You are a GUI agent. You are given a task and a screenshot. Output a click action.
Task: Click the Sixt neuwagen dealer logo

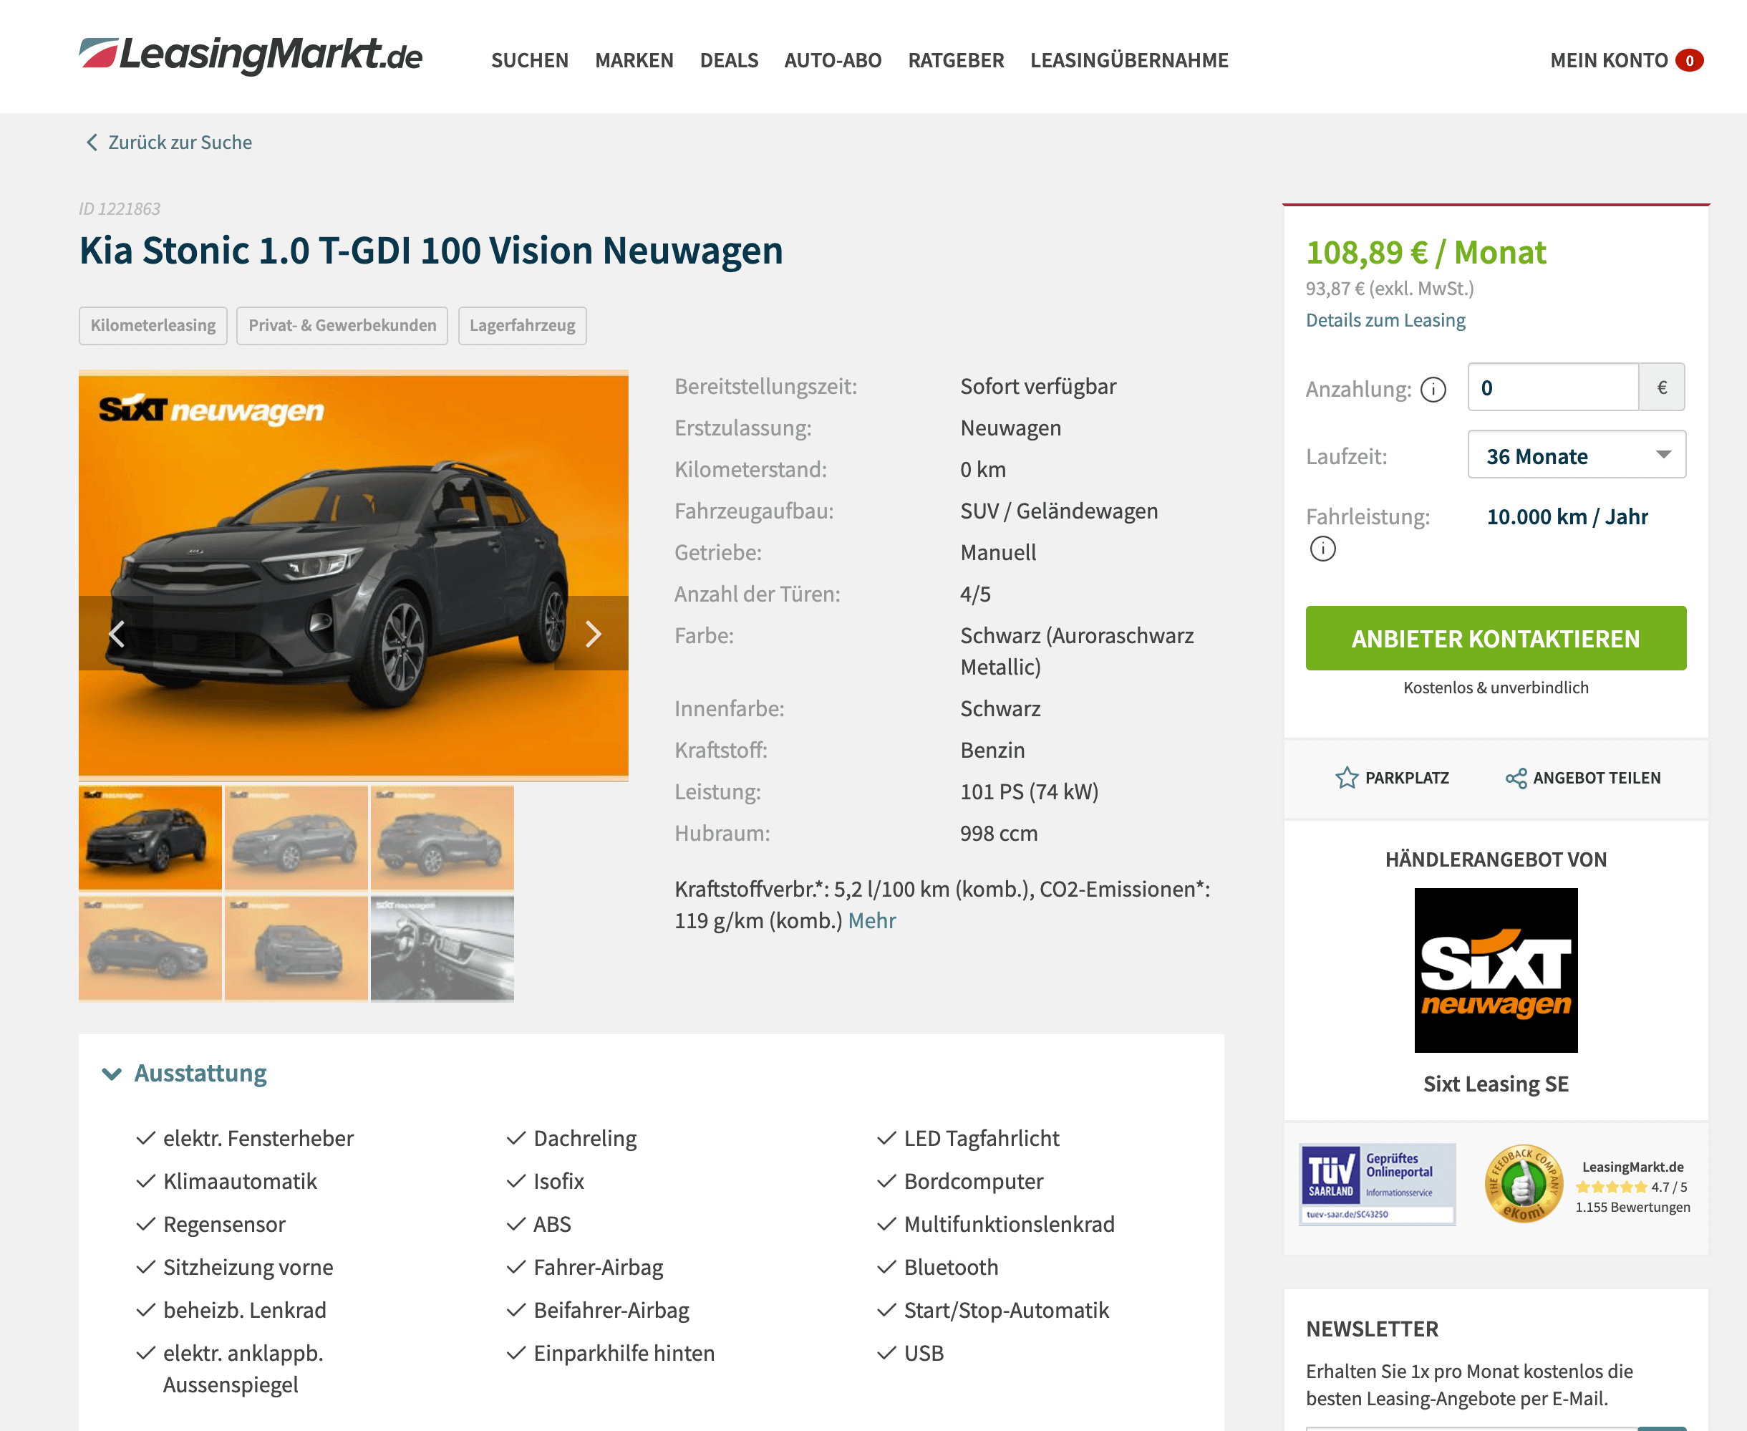pos(1496,969)
